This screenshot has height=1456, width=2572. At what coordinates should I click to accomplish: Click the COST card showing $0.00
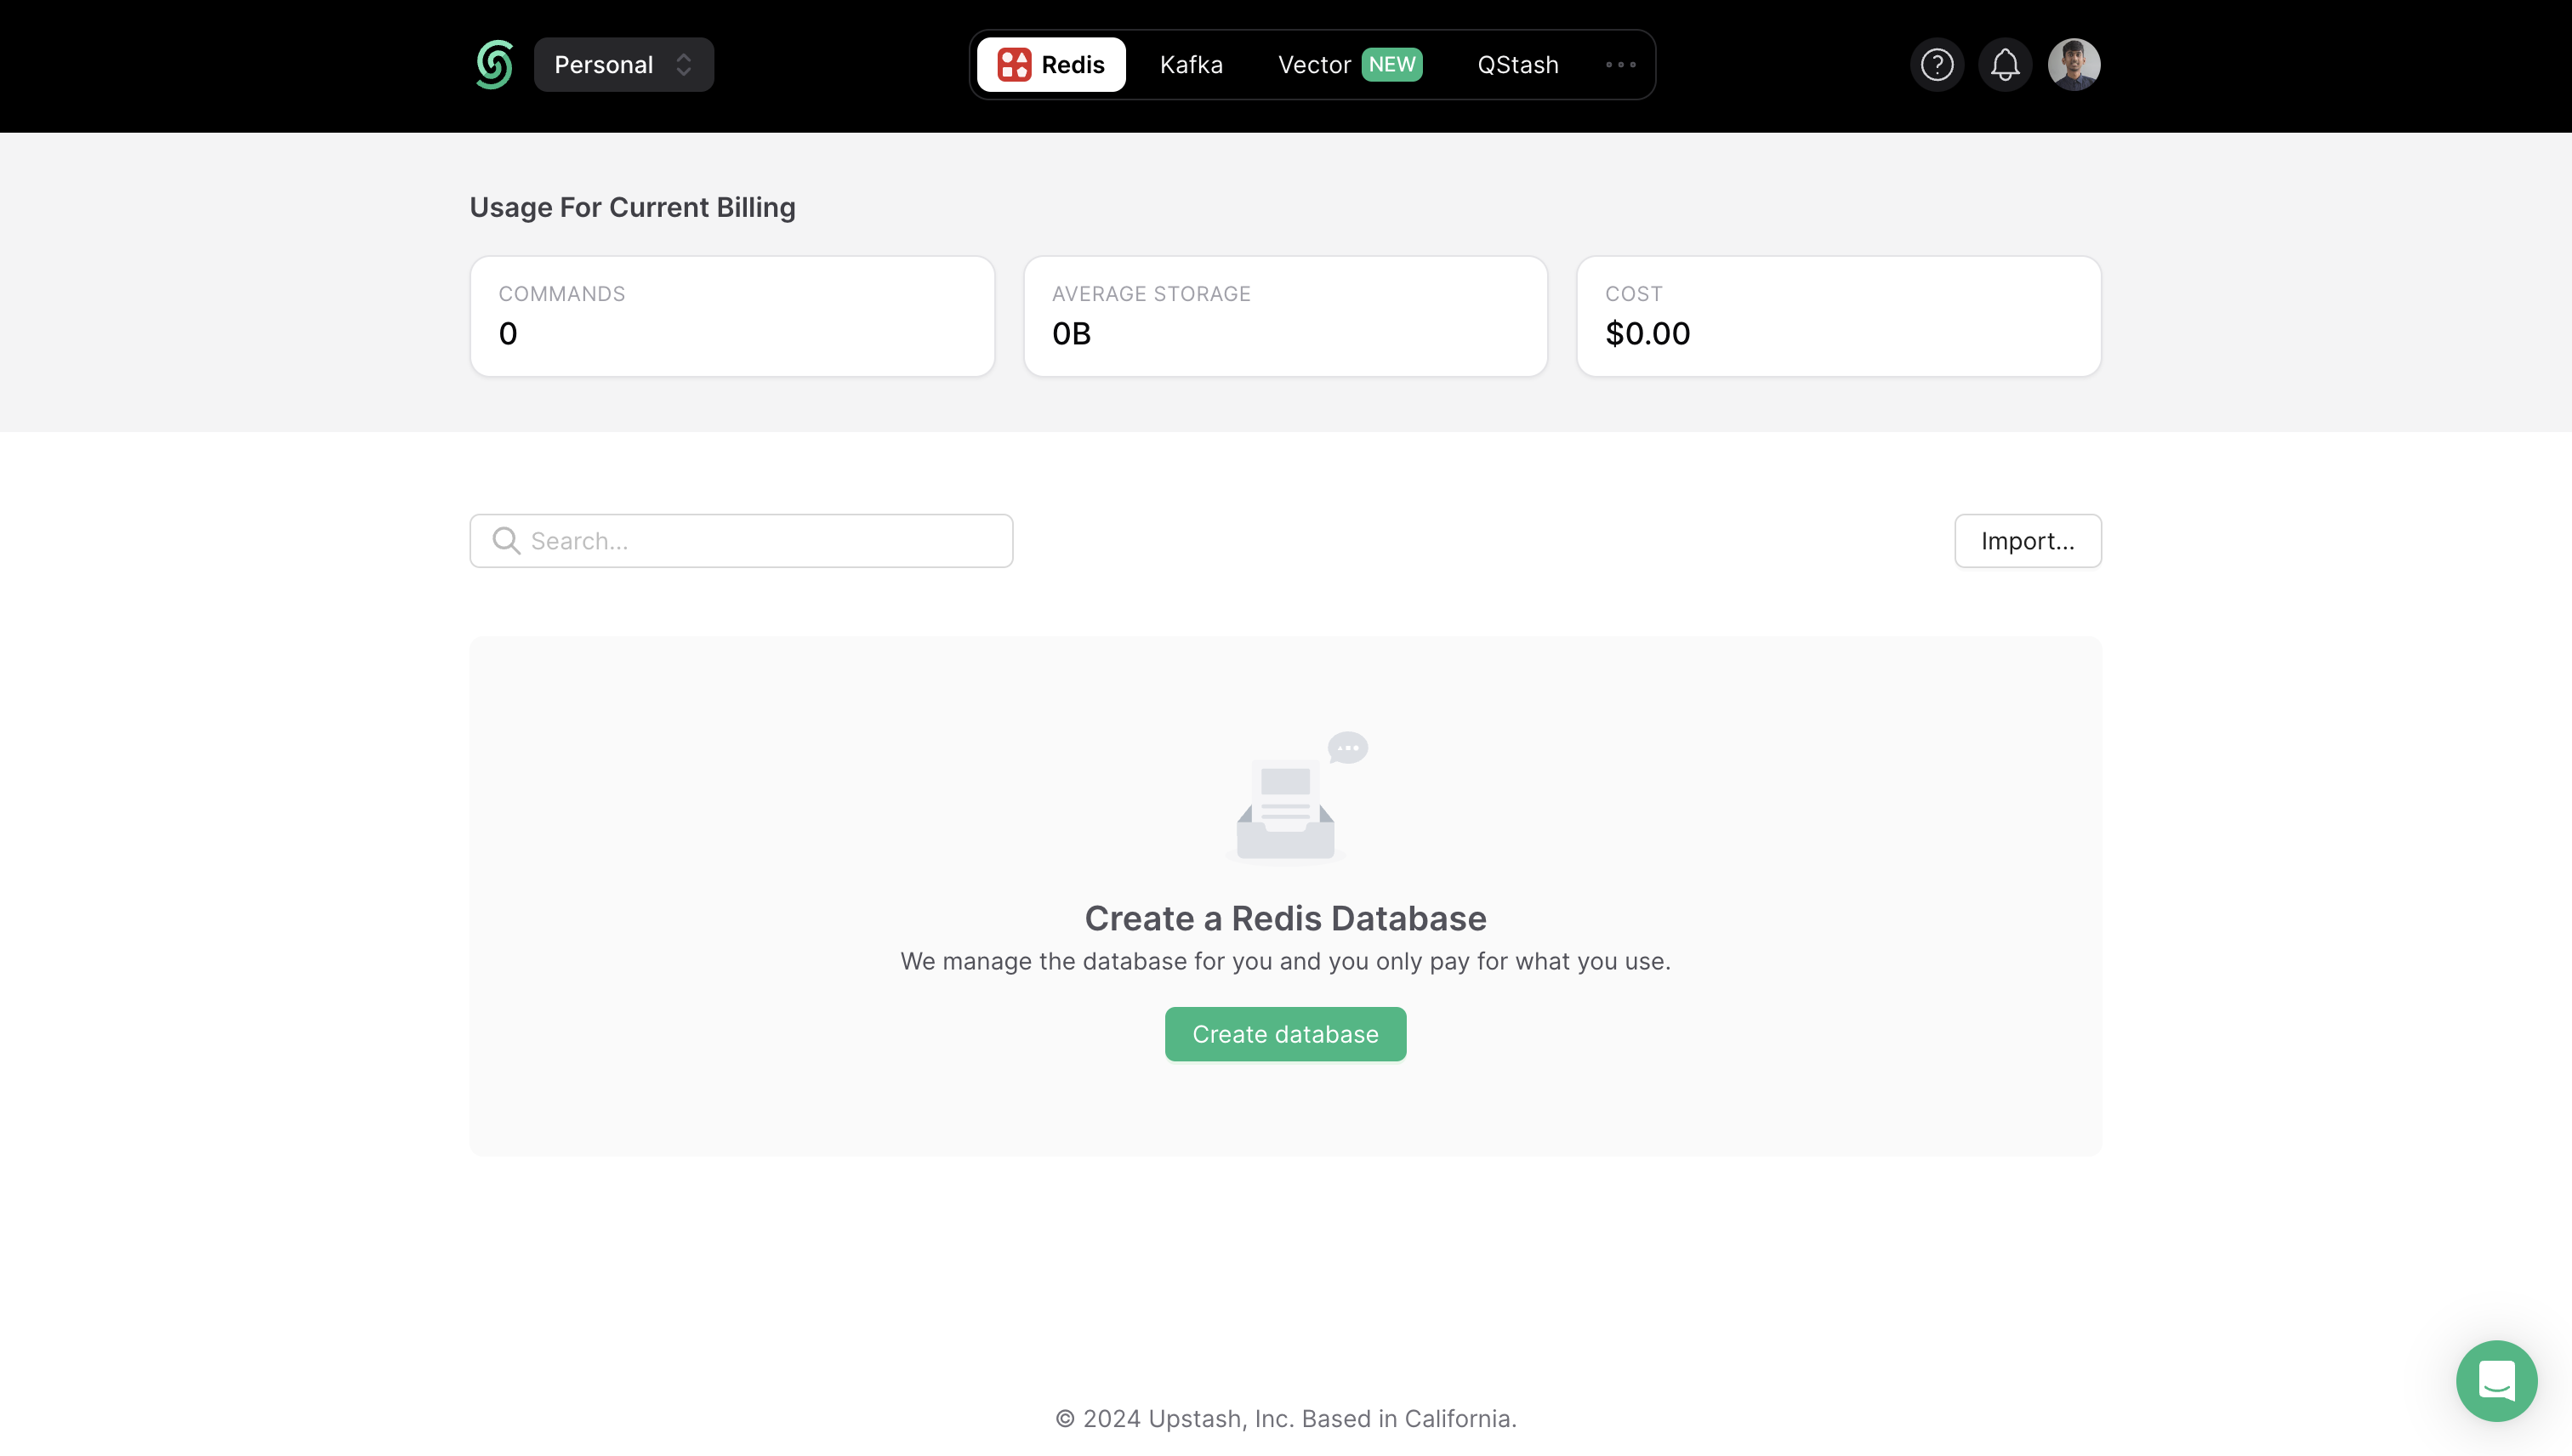pos(1839,316)
